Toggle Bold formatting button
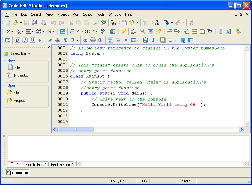Screen dimensions: 252x185 (17, 40)
